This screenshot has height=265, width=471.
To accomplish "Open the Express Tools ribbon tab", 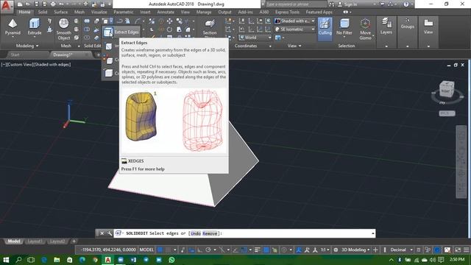I will pyautogui.click(x=287, y=12).
